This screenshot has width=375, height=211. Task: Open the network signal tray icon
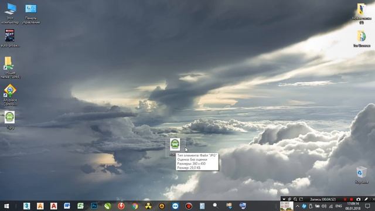(330, 206)
